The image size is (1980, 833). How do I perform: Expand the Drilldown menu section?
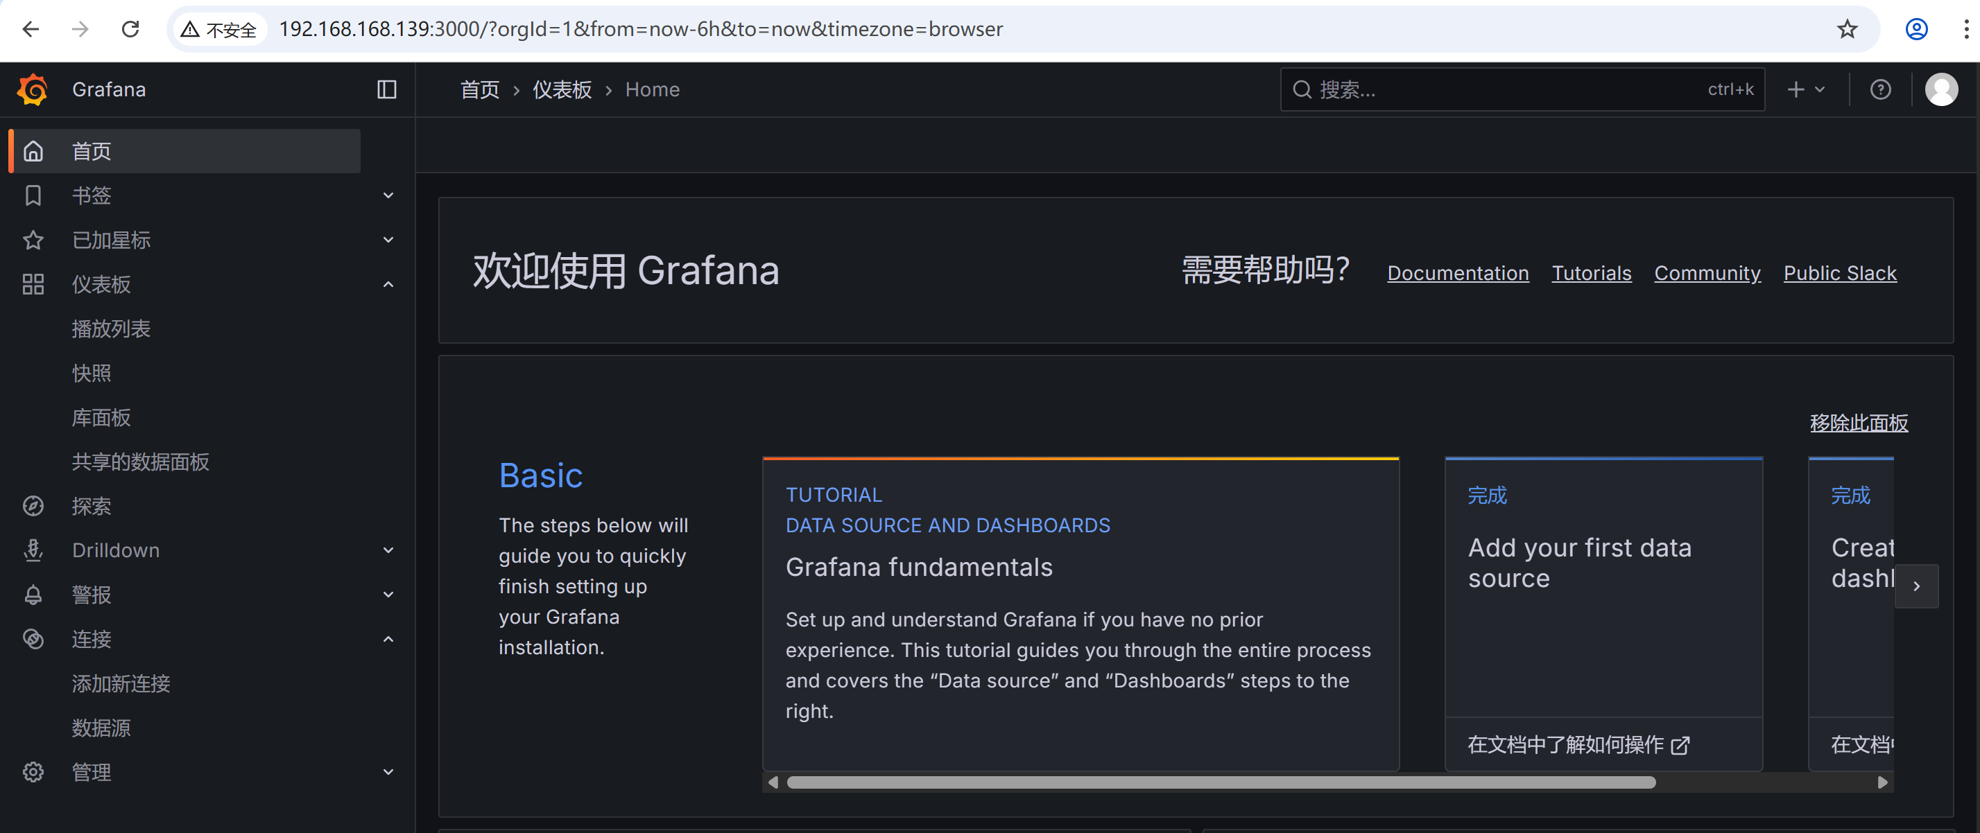point(388,550)
